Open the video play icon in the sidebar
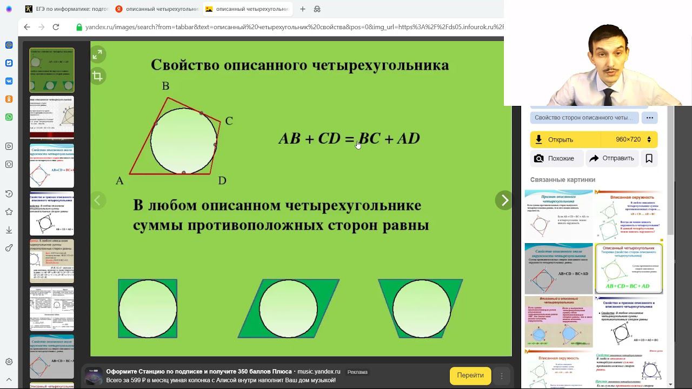 (9, 146)
